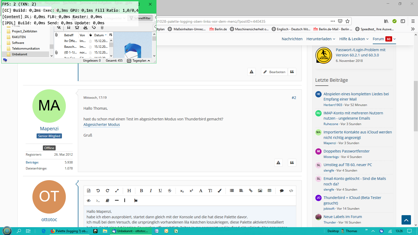Screen dimensions: 418x235
Task: Click the undo arrow in editor toolbar
Action: 98,191
